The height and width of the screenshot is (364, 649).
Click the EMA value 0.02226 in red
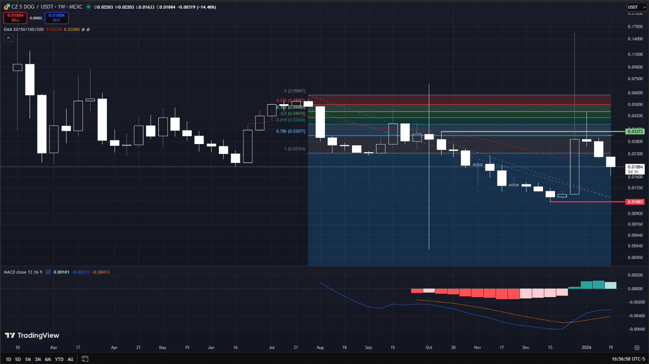(x=54, y=30)
